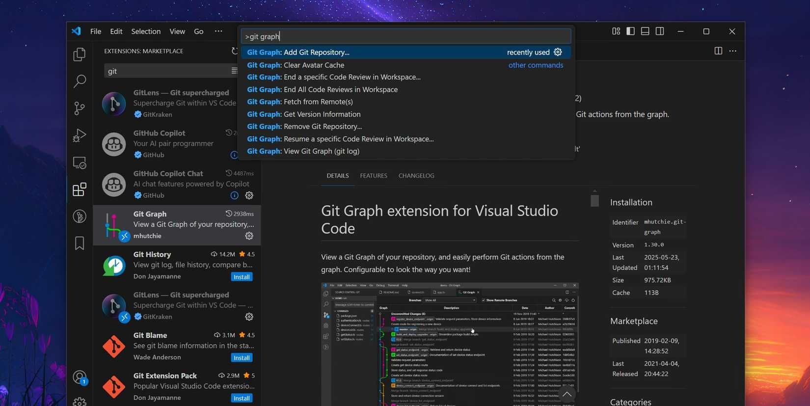Switch to the DETAILS tab
The image size is (810, 406).
click(338, 176)
